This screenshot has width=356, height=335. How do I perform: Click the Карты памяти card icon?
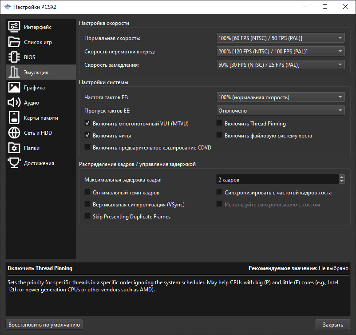[14, 117]
